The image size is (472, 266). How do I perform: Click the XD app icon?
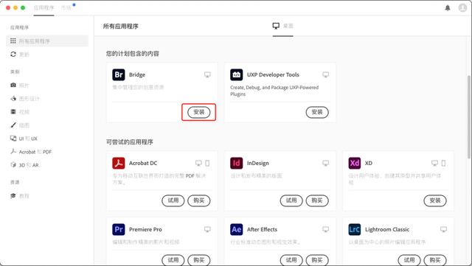(x=355, y=163)
